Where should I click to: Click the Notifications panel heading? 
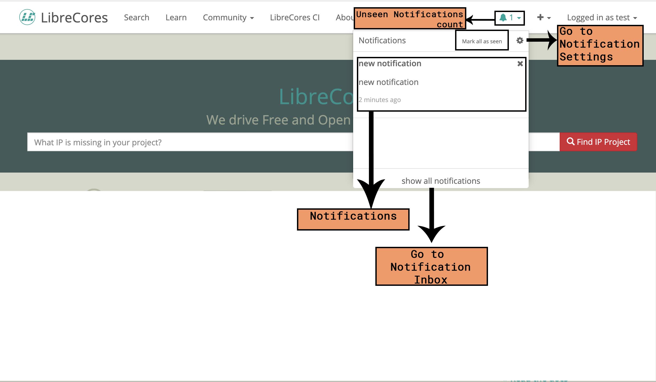pos(382,41)
